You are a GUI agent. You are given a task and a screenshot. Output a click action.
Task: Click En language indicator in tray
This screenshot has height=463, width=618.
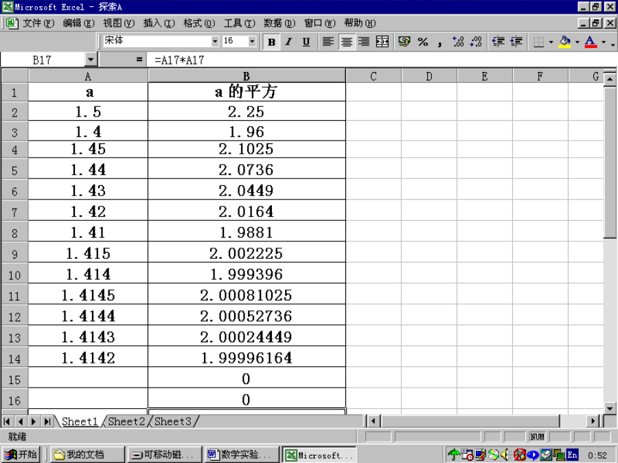(x=572, y=455)
